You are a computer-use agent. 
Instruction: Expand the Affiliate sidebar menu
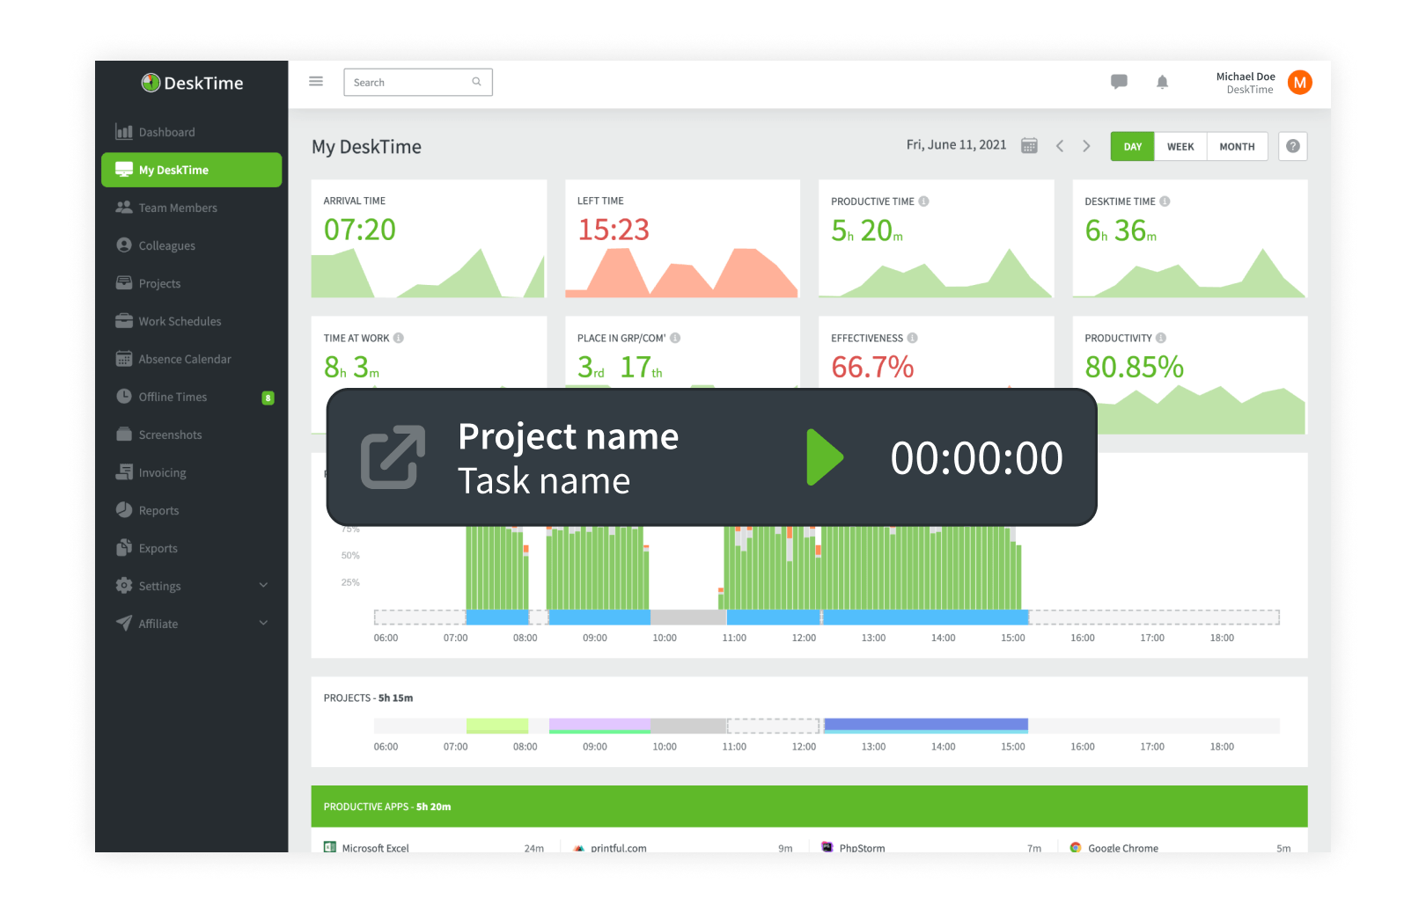[159, 623]
